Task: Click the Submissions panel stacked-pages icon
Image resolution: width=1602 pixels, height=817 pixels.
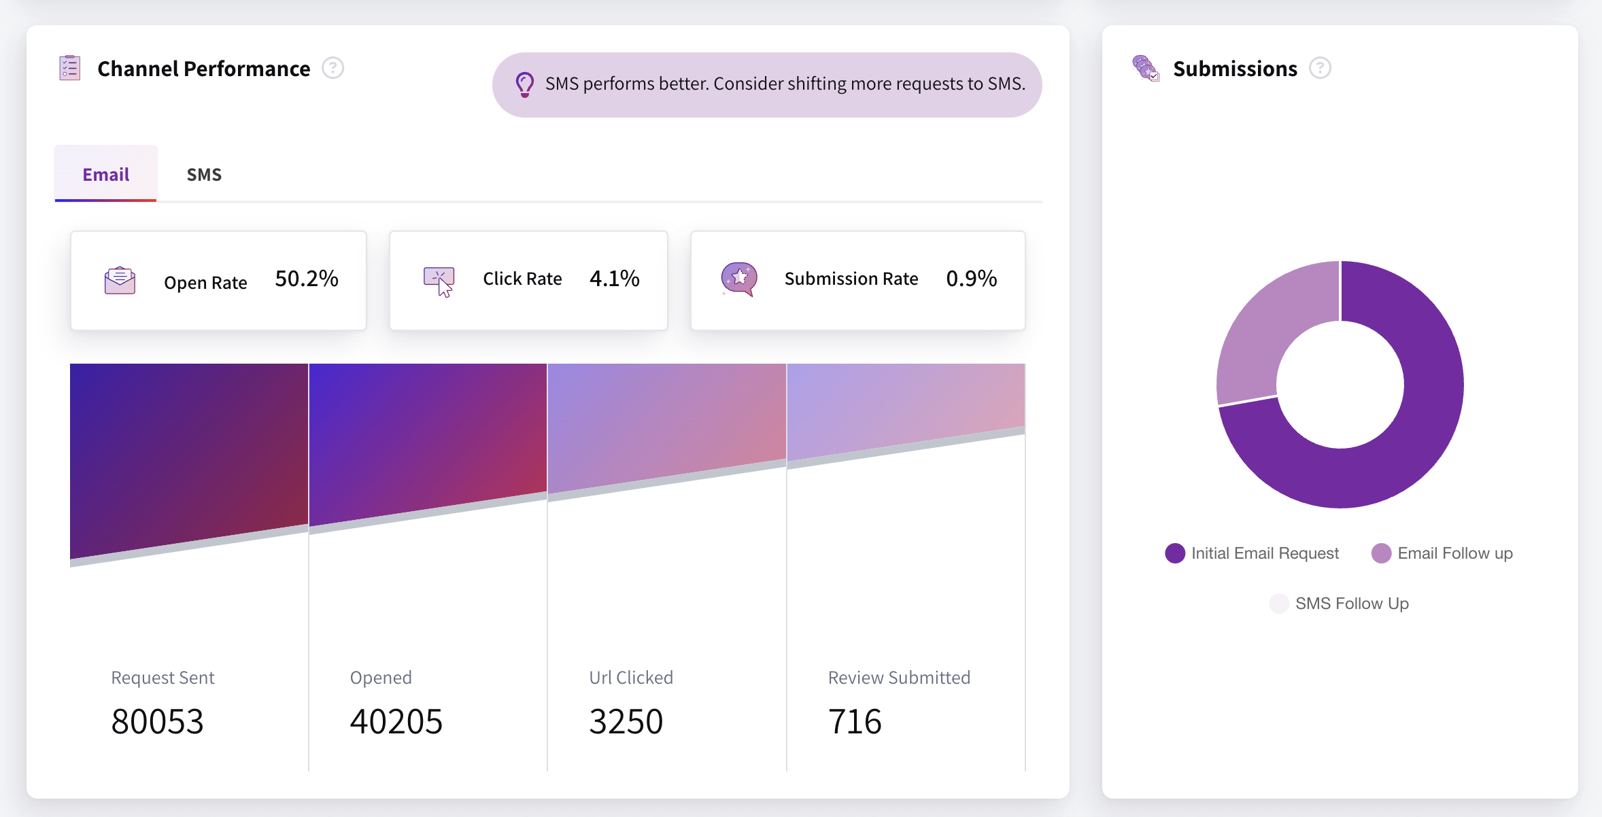Action: (1146, 68)
